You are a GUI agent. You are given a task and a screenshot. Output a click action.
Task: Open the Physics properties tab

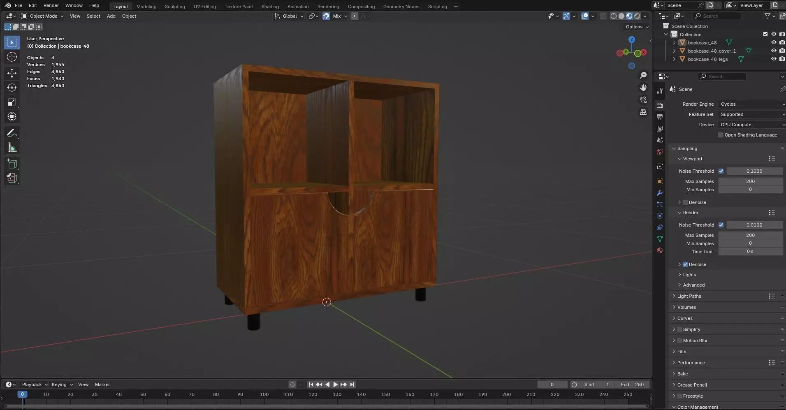[x=660, y=216]
